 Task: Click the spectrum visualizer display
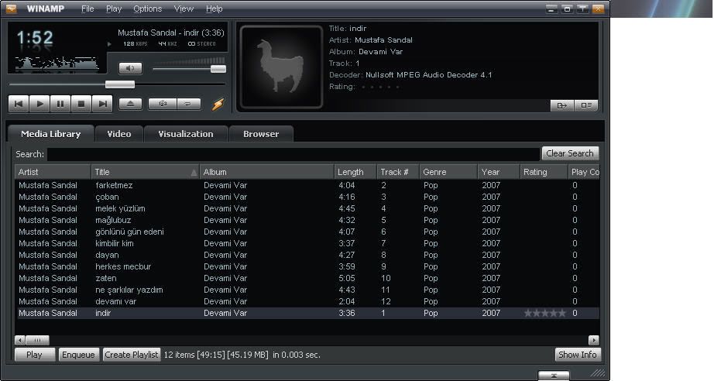pyautogui.click(x=57, y=63)
